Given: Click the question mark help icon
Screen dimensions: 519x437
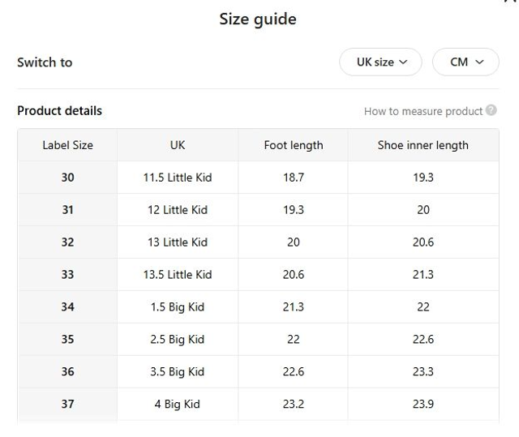Looking at the screenshot, I should click(x=491, y=111).
